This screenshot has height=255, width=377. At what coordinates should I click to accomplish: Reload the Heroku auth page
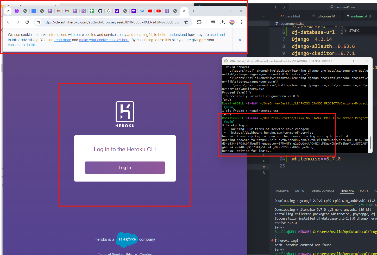pos(27,22)
